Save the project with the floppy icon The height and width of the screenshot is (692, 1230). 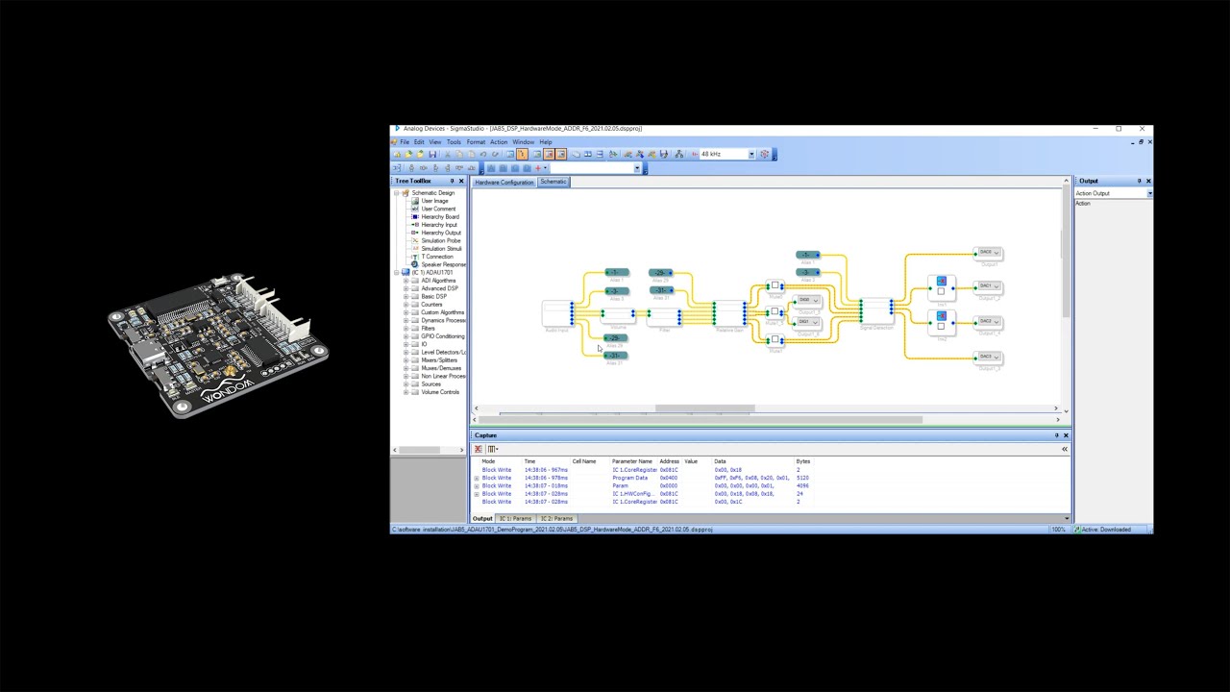tap(432, 154)
